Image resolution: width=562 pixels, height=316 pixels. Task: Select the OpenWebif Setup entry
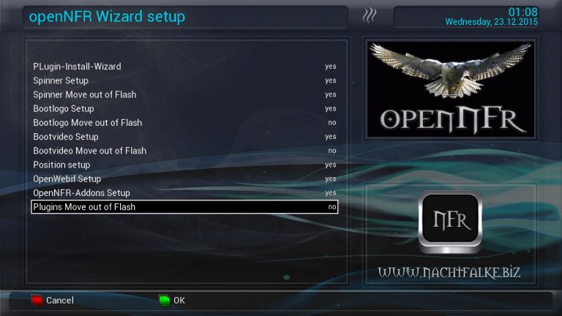[184, 178]
